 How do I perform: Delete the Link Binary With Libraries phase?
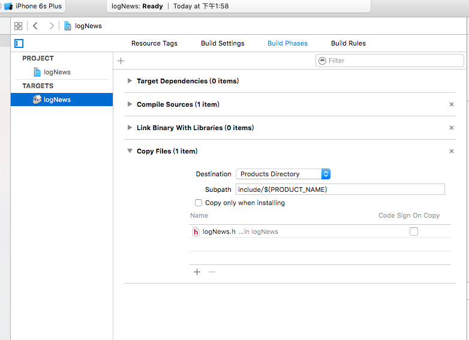click(452, 128)
